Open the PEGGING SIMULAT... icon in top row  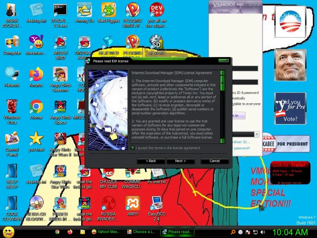pos(132,15)
